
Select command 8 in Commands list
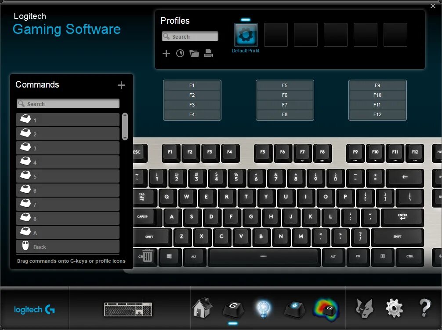pos(68,219)
